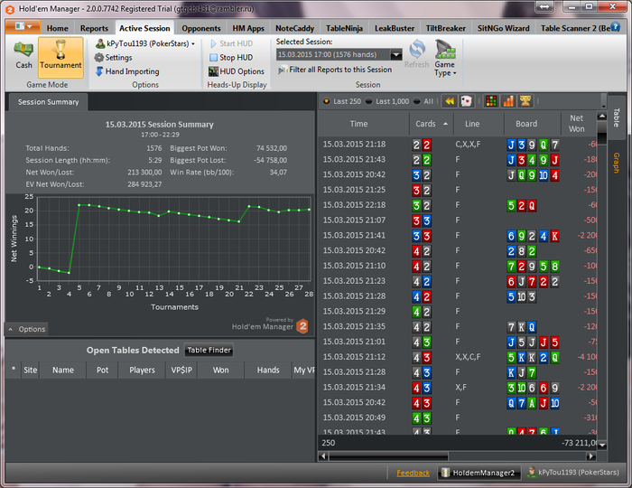
Task: Click the horizontal arrows button in title bar
Action: click(x=544, y=7)
